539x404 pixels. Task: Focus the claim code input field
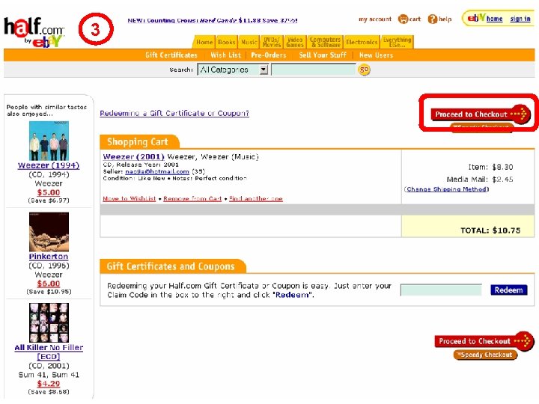[441, 290]
